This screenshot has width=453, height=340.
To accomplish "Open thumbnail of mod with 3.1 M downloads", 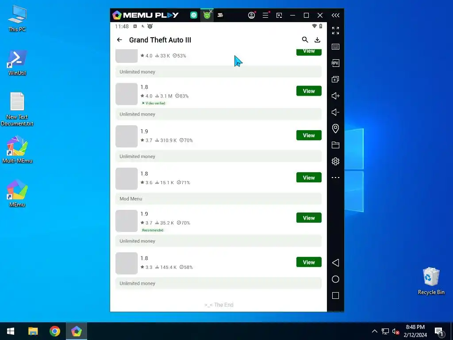I will click(x=127, y=94).
